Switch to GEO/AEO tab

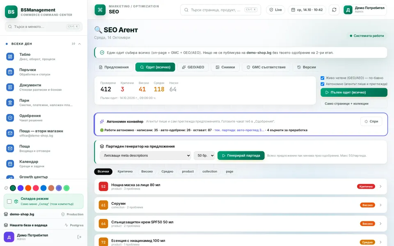193,67
